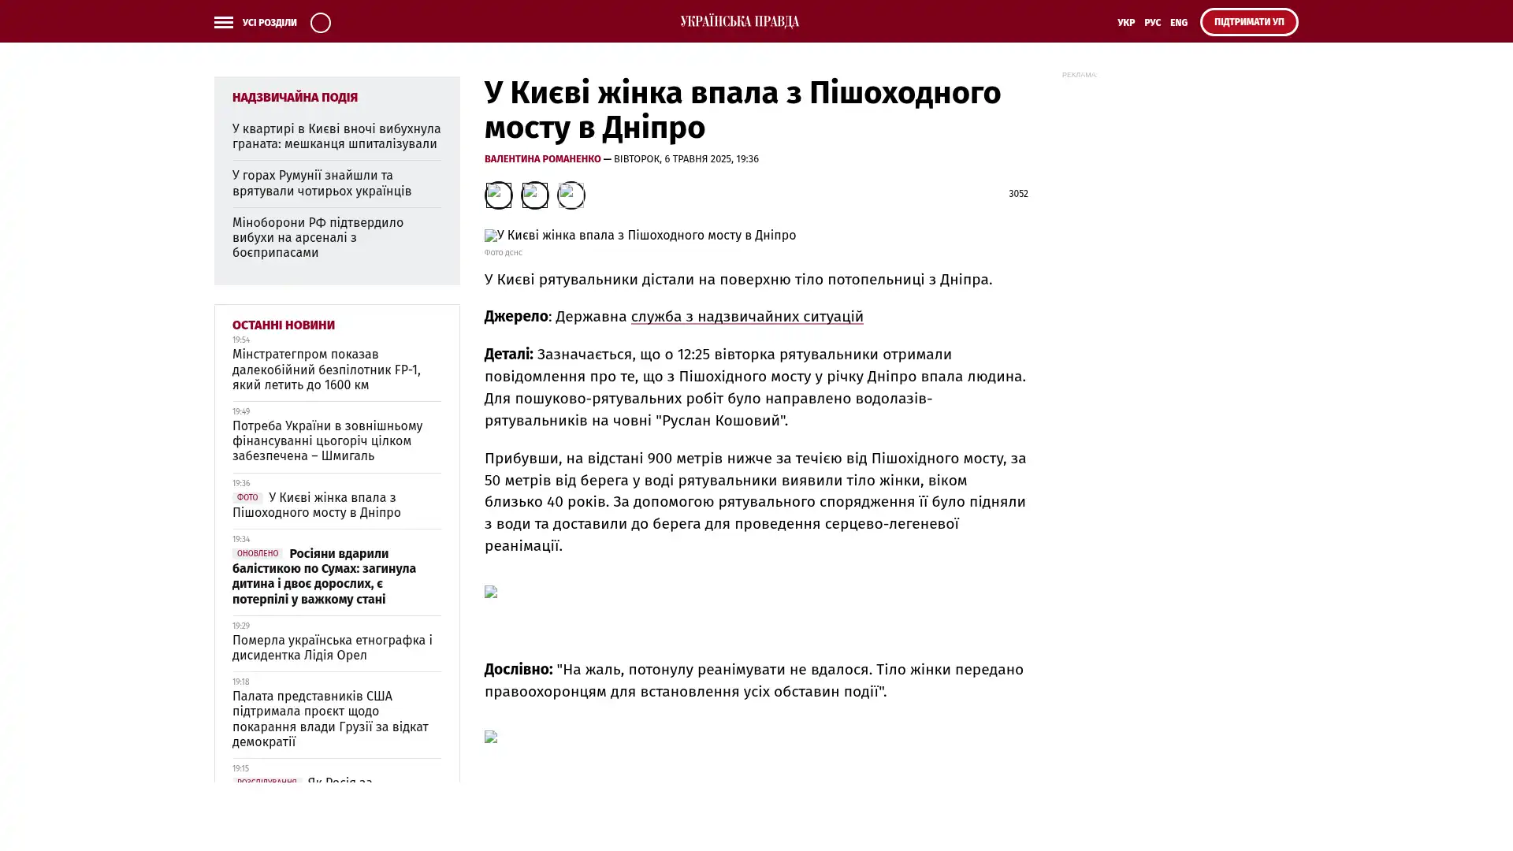1513x851 pixels.
Task: Open the first embedded image in article body
Action: click(x=491, y=592)
